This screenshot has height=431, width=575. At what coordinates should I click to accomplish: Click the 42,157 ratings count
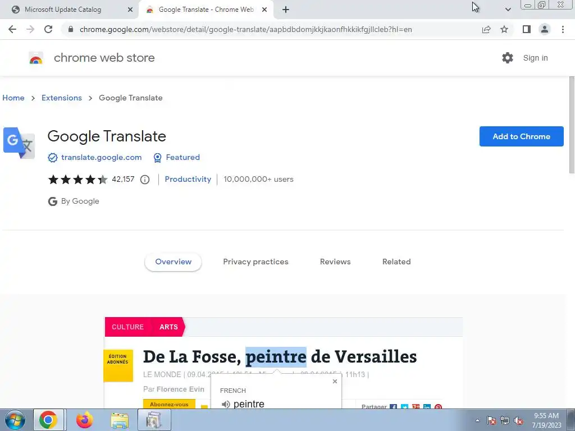(123, 179)
